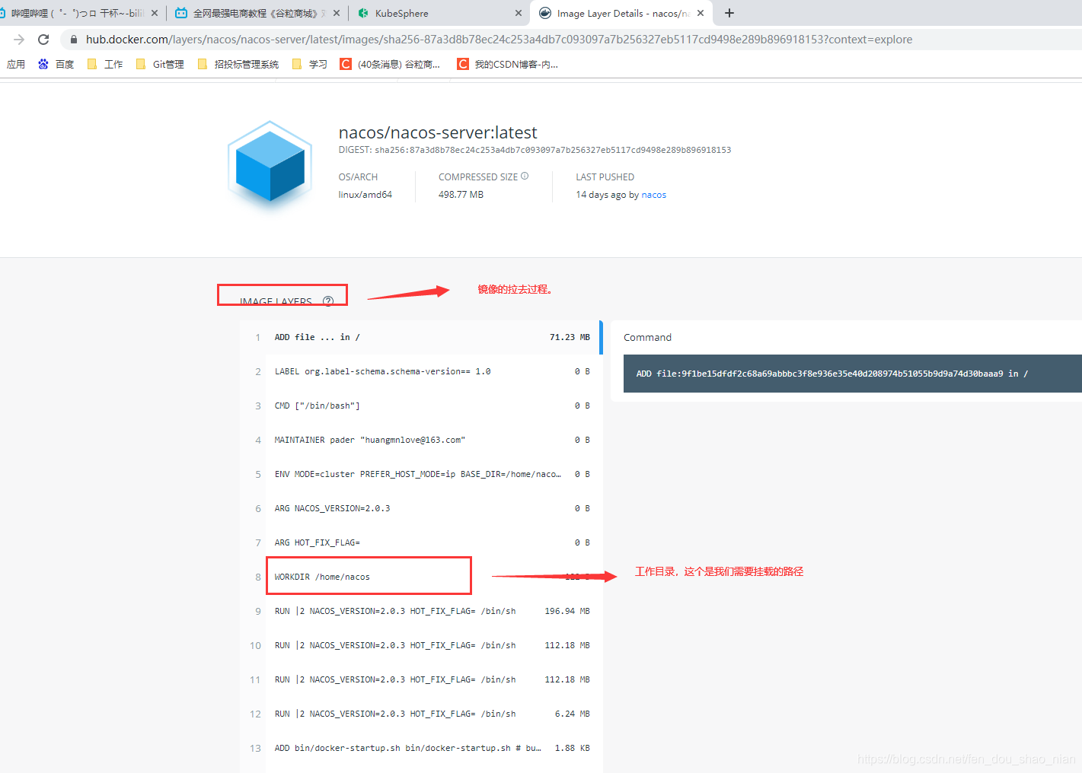Viewport: 1082px width, 773px height.
Task: Select layer 6 ARG NACOS_VERSION=2.0.3
Action: pos(421,508)
